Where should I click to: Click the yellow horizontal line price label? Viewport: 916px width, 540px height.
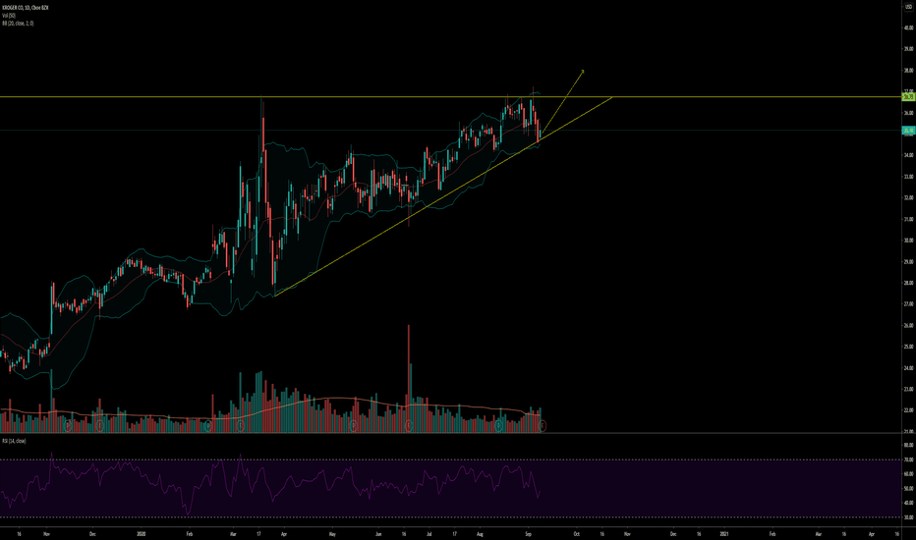click(908, 97)
